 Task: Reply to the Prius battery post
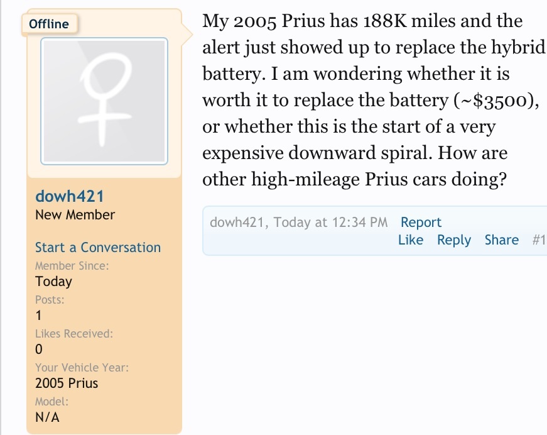(454, 240)
